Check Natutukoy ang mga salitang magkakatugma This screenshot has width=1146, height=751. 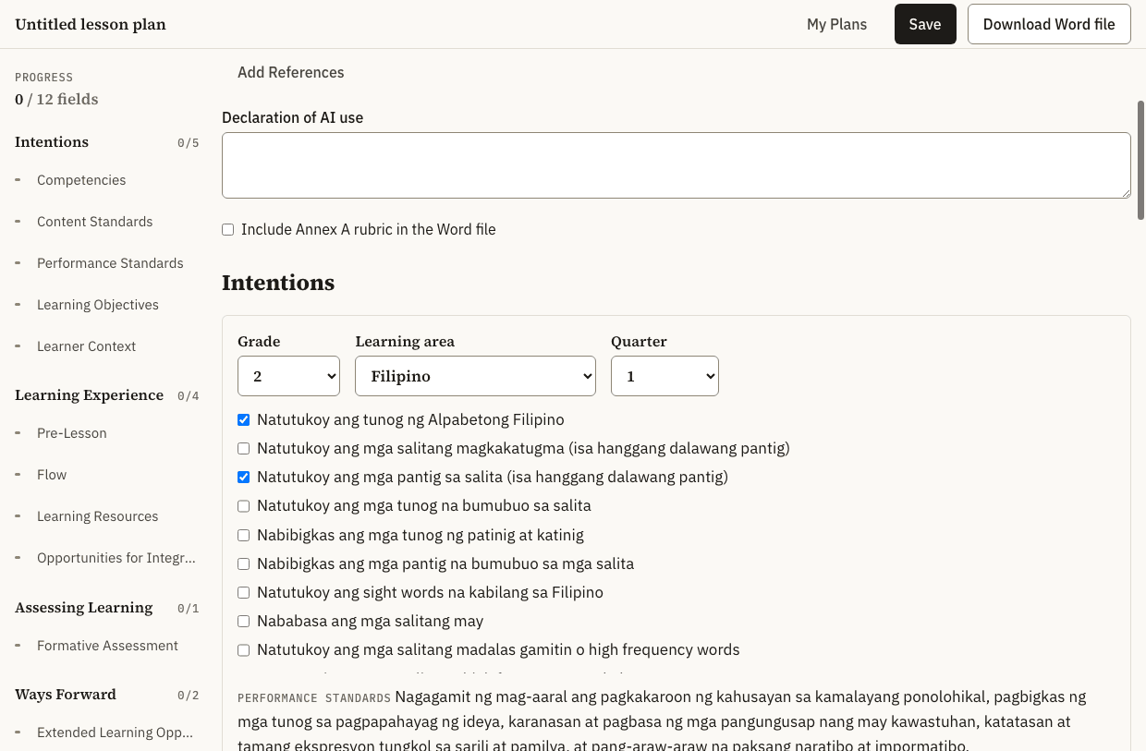point(243,448)
